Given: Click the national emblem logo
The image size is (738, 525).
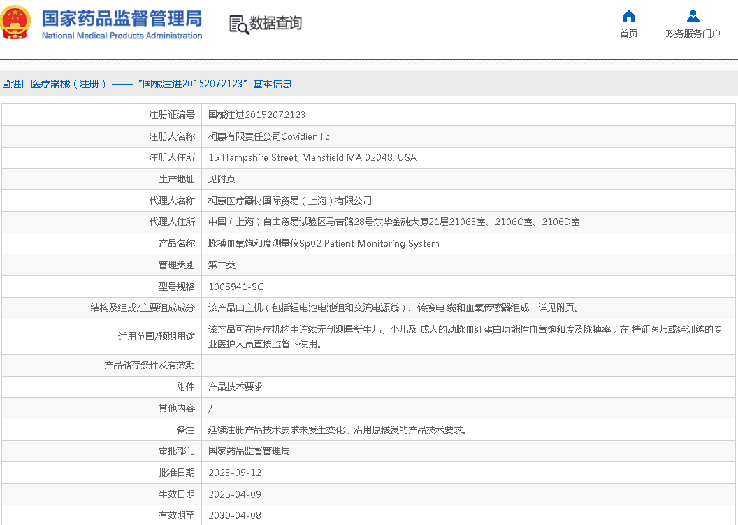Looking at the screenshot, I should (17, 22).
